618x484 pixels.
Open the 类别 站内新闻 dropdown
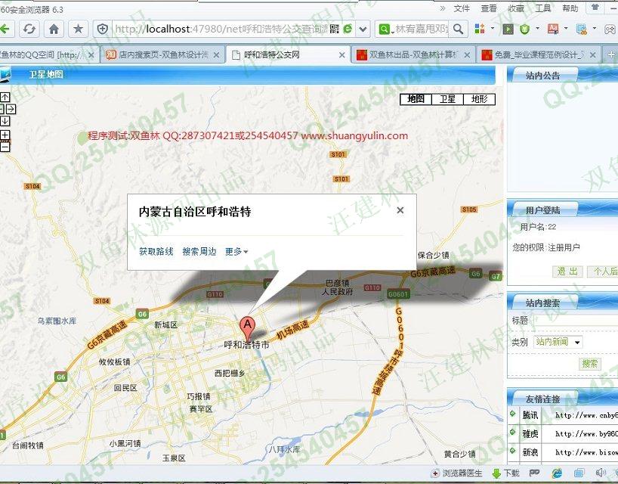[558, 342]
